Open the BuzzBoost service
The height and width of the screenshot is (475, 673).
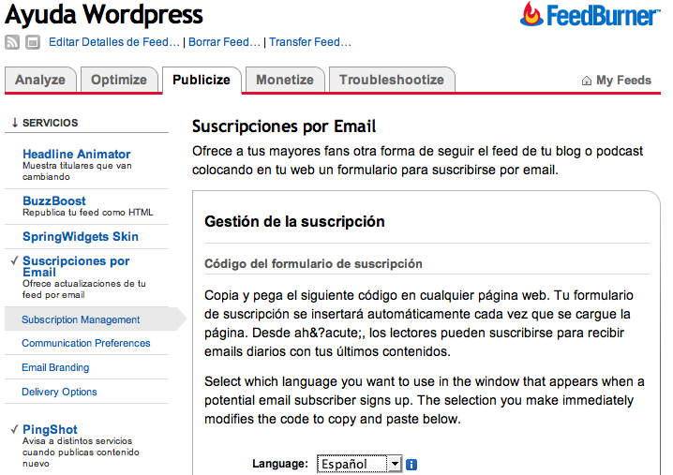point(54,200)
